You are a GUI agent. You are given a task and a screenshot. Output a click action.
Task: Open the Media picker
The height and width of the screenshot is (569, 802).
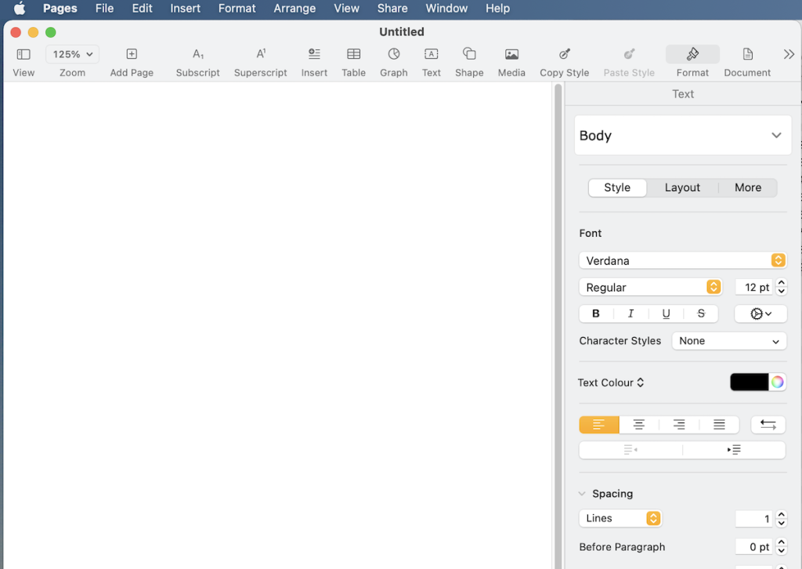[x=511, y=54]
